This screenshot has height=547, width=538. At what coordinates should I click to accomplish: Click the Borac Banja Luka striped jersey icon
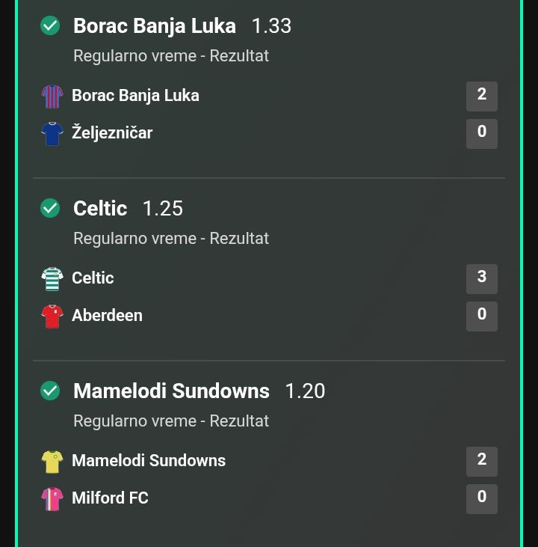(x=52, y=97)
